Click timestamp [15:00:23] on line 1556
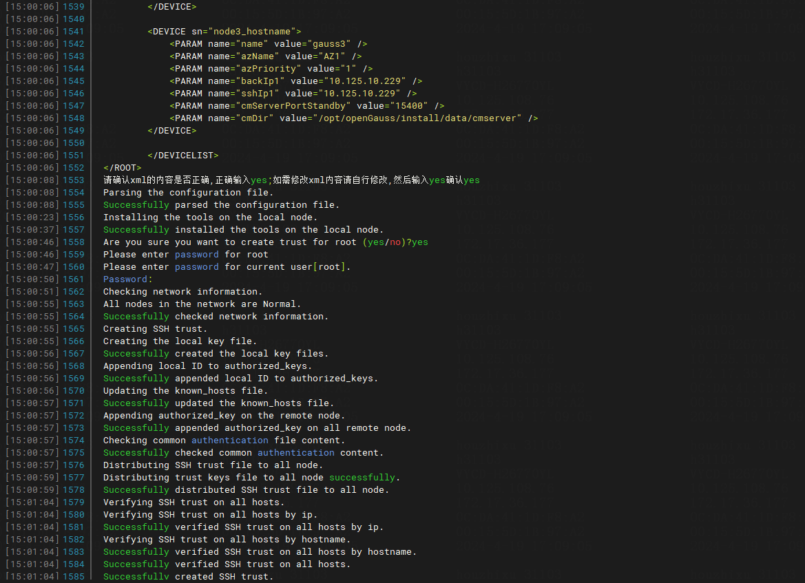 tap(32, 217)
